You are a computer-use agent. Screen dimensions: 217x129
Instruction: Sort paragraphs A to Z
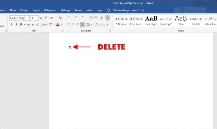click(x=102, y=18)
